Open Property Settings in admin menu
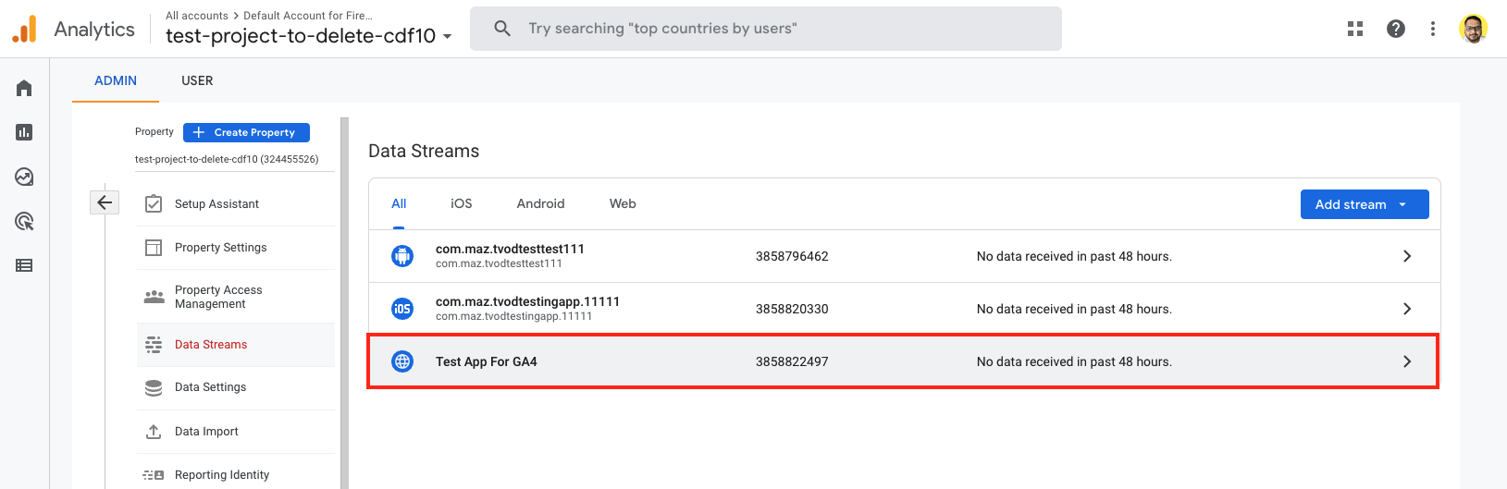Screen dimensions: 1507x489 pos(220,248)
